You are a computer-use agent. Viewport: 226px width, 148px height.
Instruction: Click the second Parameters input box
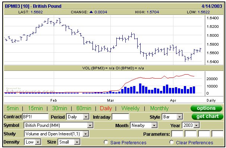click(191, 134)
